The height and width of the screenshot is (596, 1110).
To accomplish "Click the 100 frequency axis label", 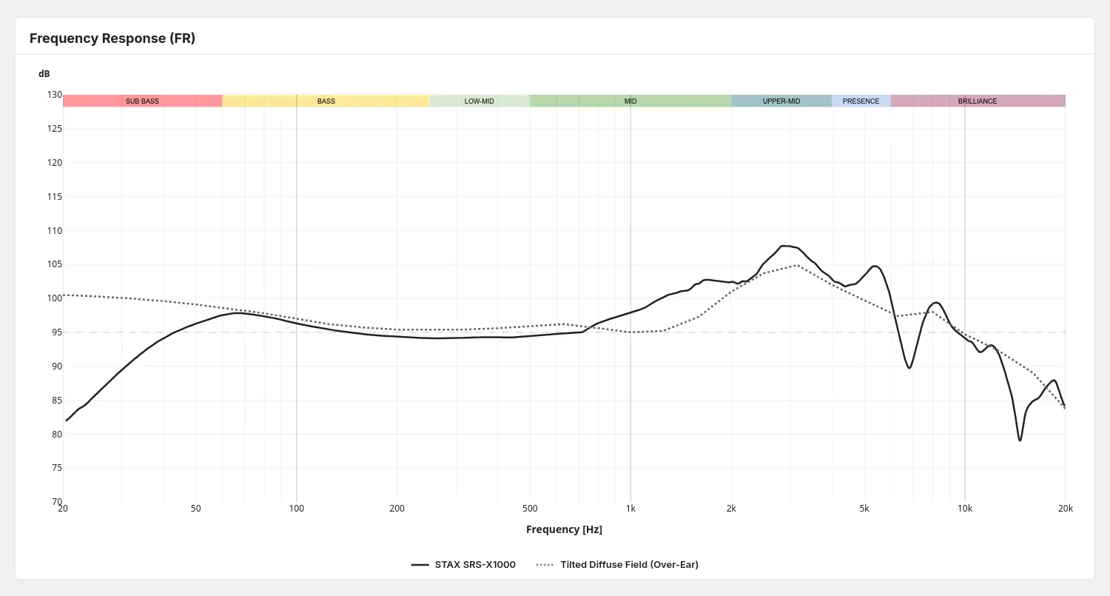I will pos(297,509).
